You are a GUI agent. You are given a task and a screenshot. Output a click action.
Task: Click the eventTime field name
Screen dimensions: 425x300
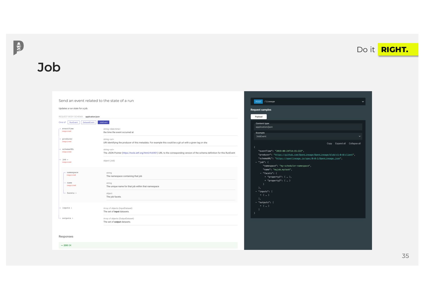tap(68, 129)
